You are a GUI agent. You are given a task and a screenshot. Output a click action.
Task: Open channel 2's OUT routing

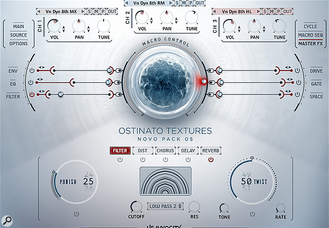pos(200,3)
